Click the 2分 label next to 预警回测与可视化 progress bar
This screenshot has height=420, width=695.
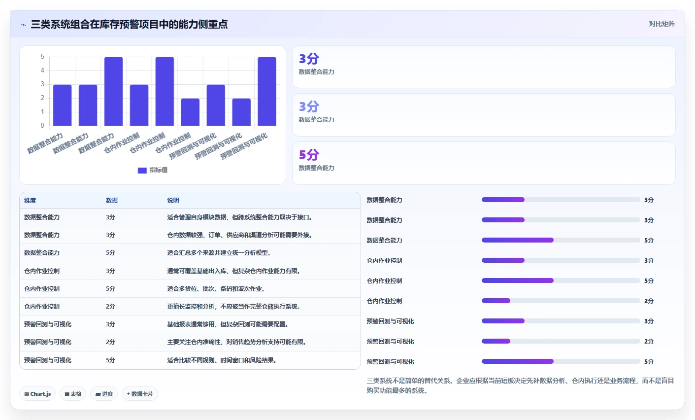point(649,342)
